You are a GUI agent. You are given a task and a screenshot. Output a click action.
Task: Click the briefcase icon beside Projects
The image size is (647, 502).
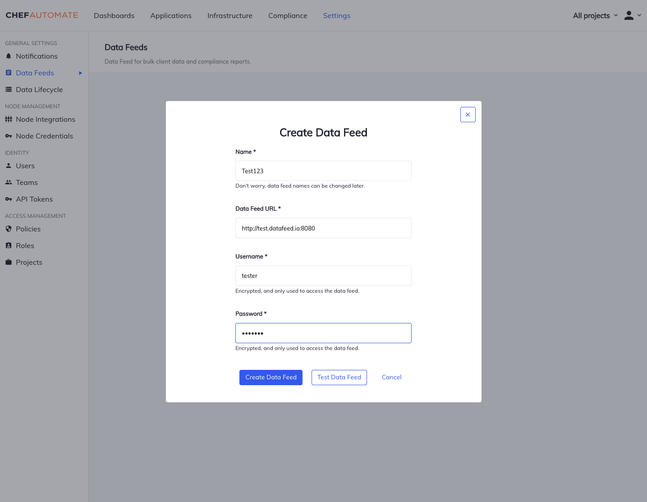9,263
